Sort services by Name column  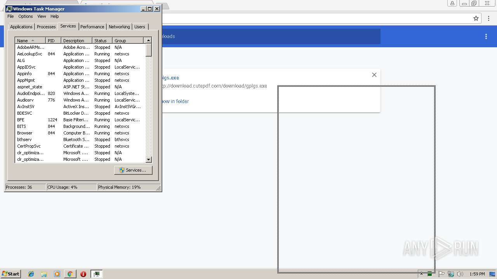click(x=30, y=40)
